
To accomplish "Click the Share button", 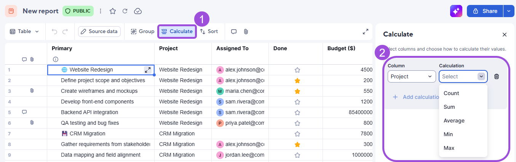I will click(x=485, y=11).
